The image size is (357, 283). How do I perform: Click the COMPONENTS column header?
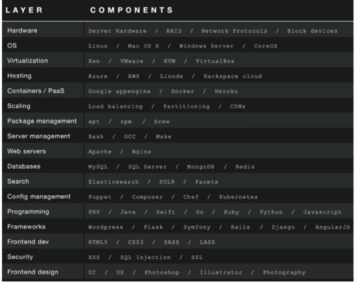click(132, 10)
